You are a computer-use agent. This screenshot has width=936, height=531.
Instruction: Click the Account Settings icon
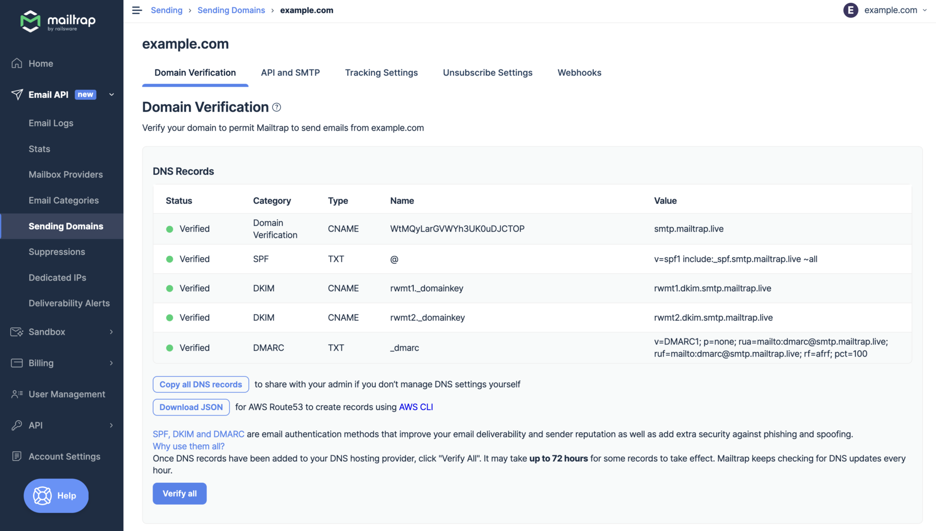coord(17,456)
